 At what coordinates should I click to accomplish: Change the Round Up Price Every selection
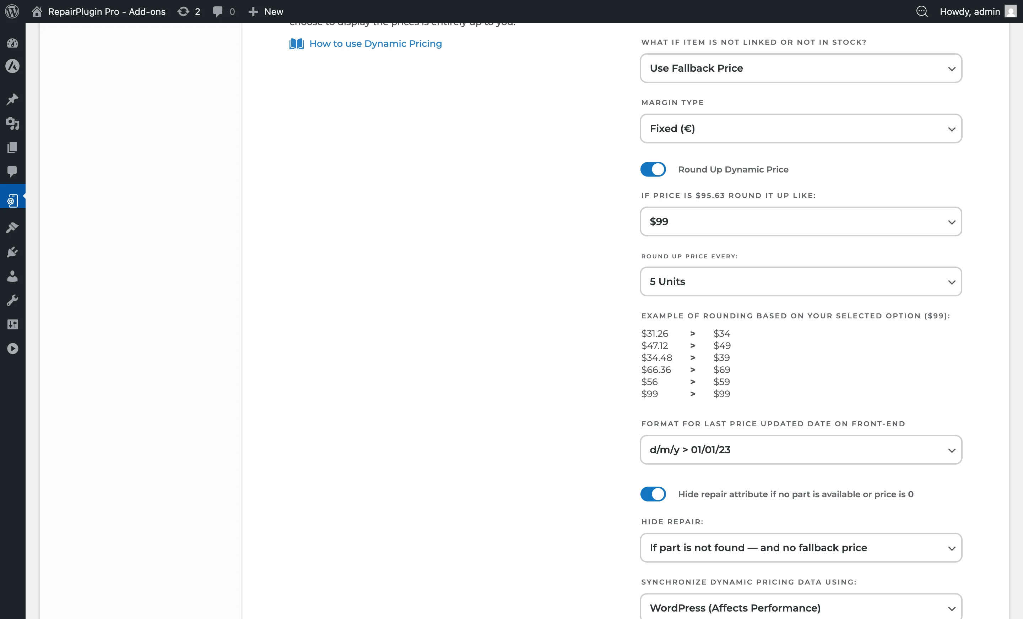click(801, 281)
